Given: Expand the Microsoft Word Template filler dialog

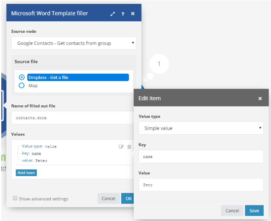Looking at the screenshot, I should point(113,14).
